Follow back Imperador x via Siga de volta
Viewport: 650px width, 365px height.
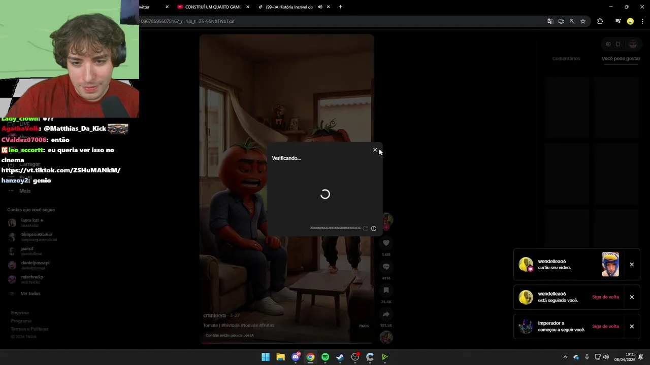click(x=605, y=326)
